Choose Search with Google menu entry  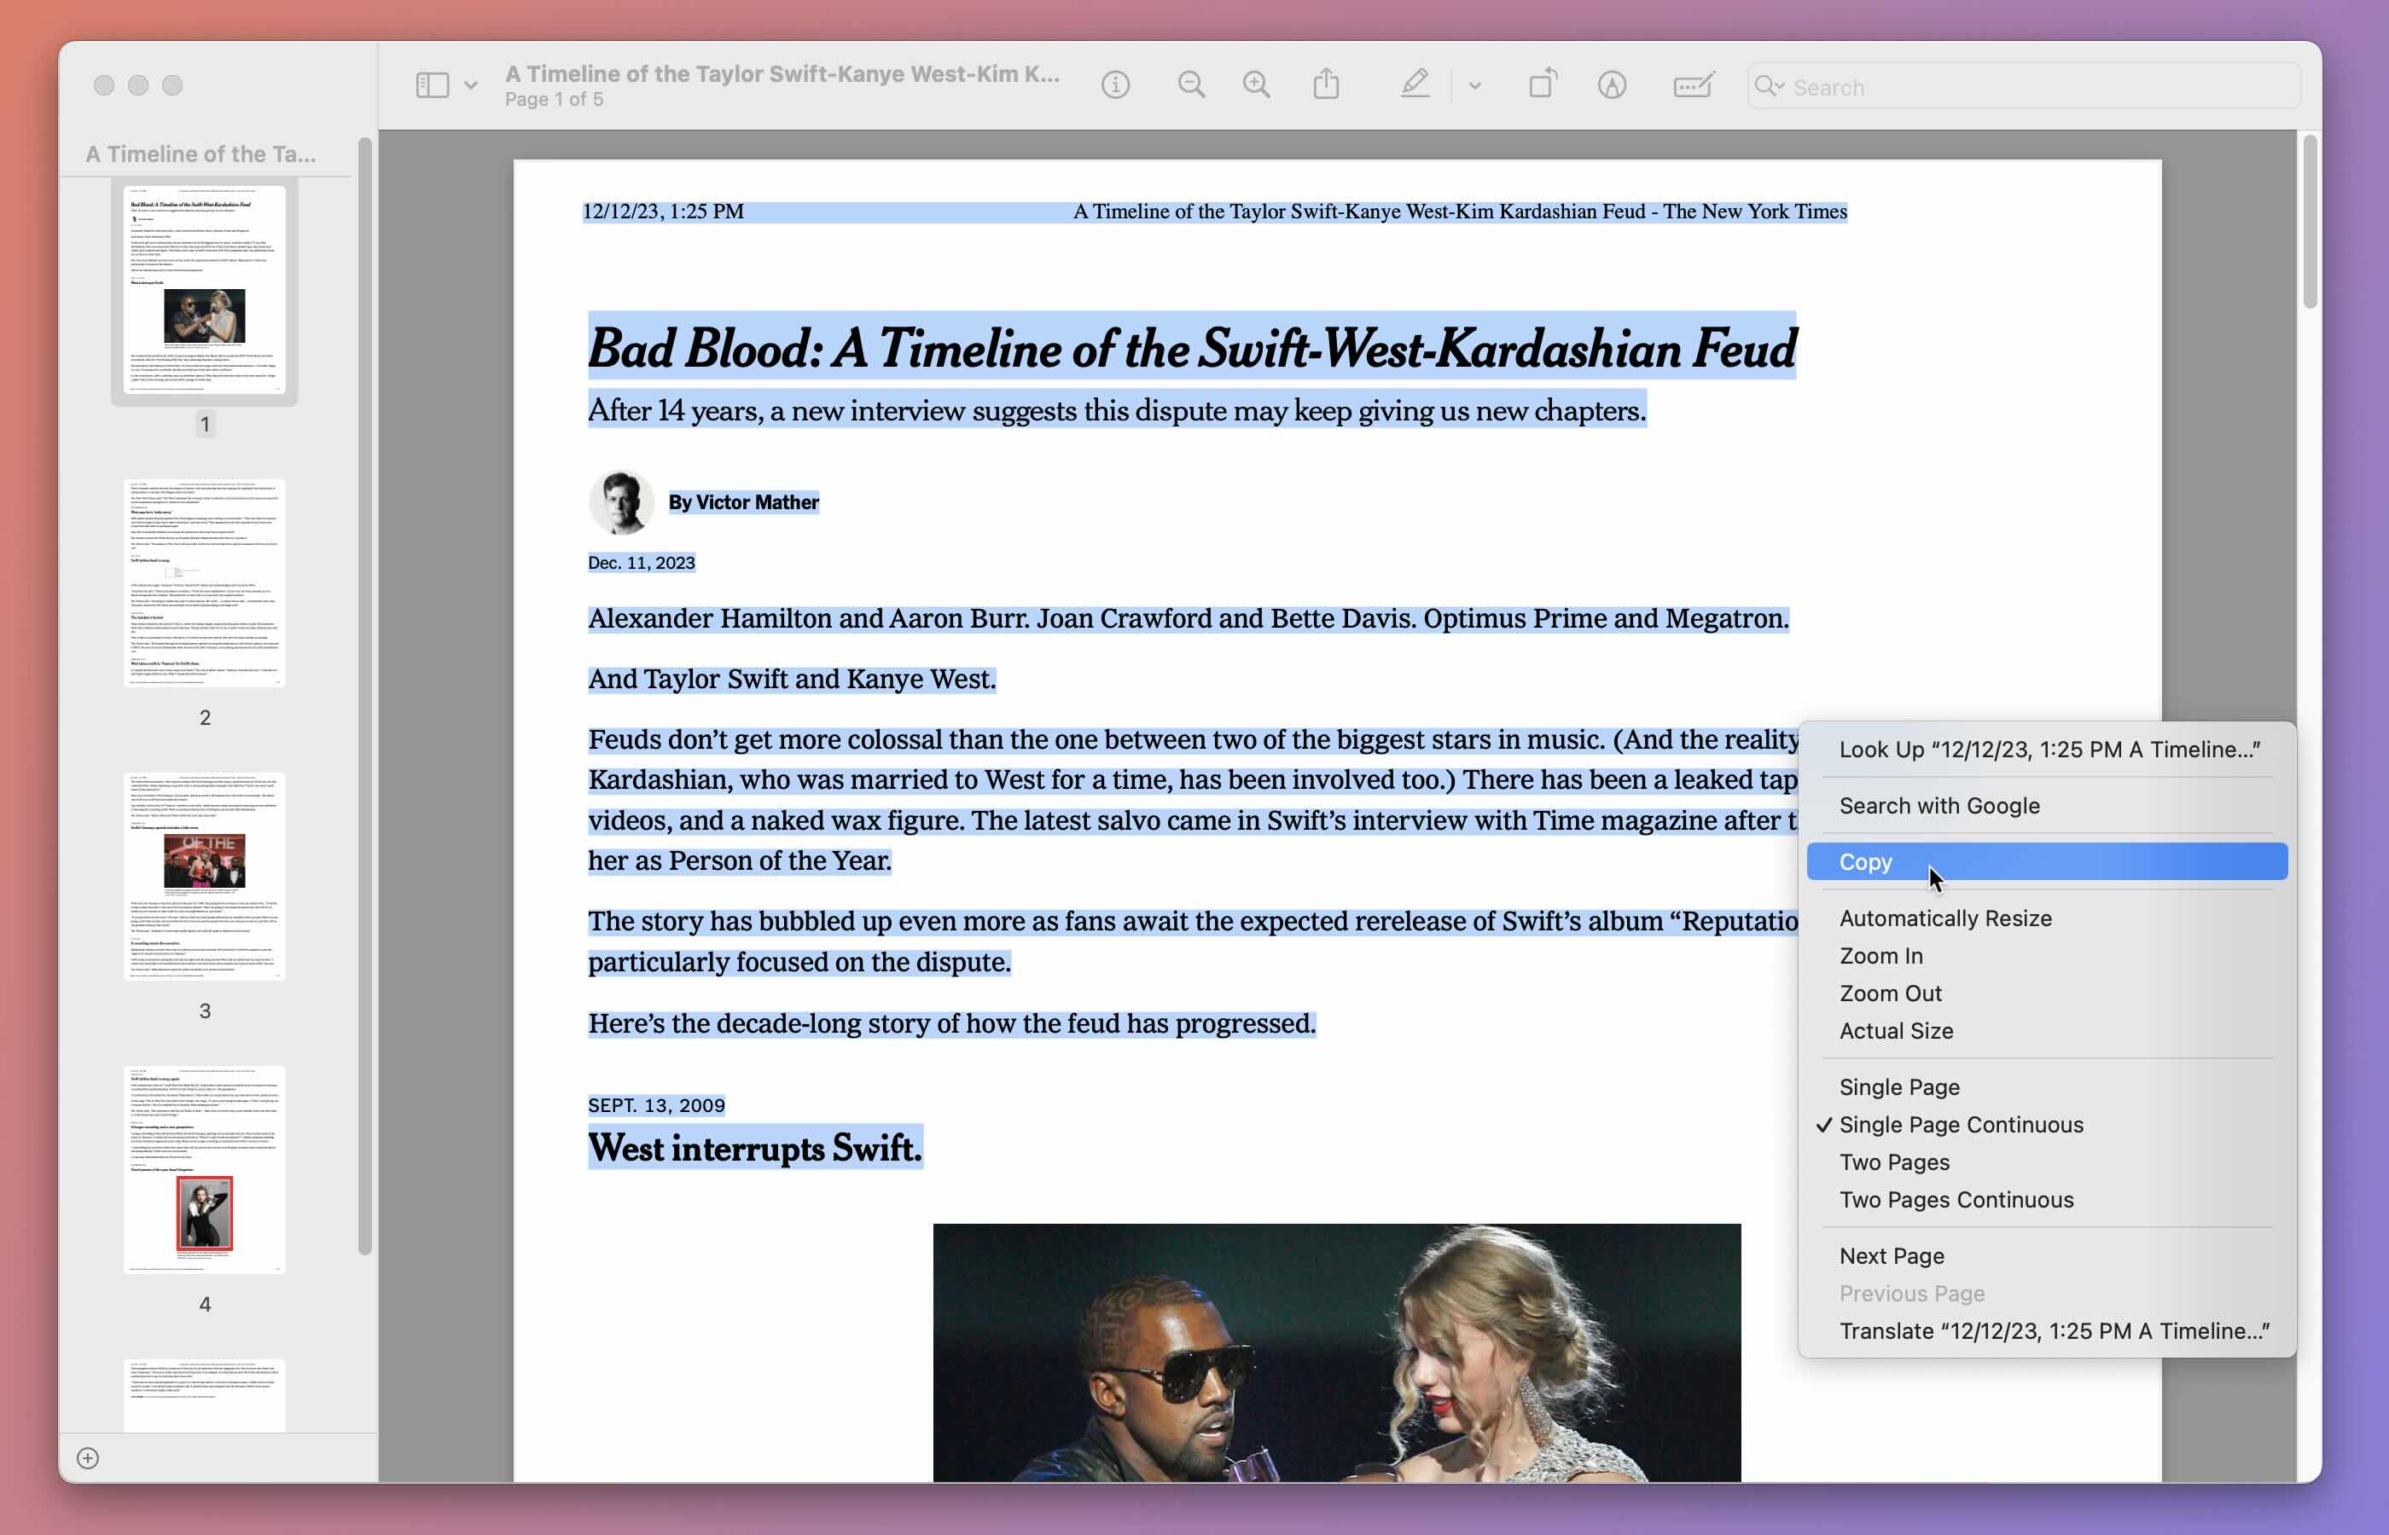point(1939,805)
